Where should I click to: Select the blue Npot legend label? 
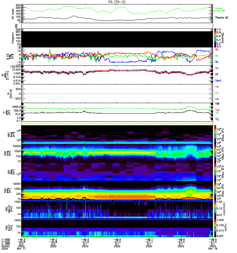218,81
